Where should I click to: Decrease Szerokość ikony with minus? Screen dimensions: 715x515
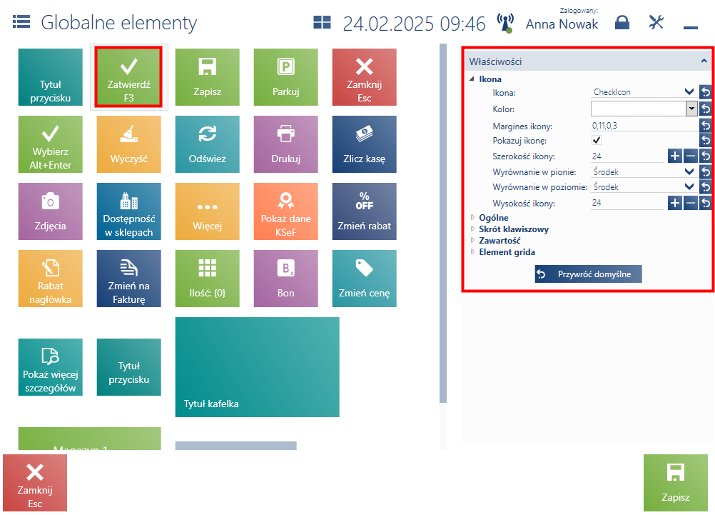click(691, 156)
